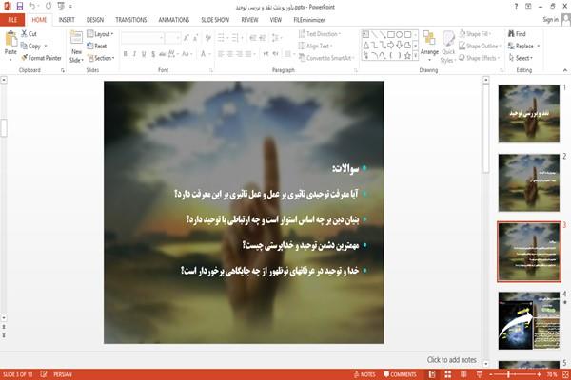571x380 pixels.
Task: Switch to the DESIGN tab
Action: pyautogui.click(x=95, y=20)
